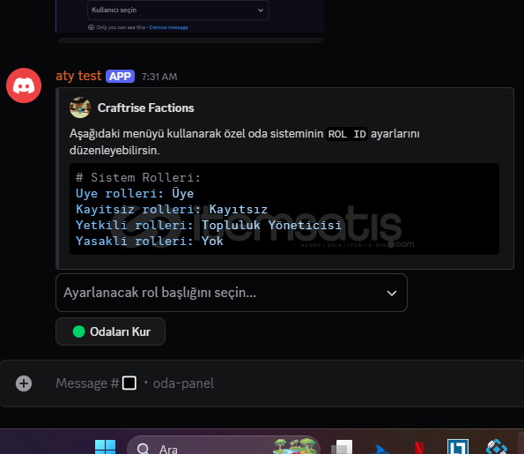The image size is (524, 454).
Task: Open the 'Kullanıcı seçin' dropdown
Action: [x=178, y=10]
